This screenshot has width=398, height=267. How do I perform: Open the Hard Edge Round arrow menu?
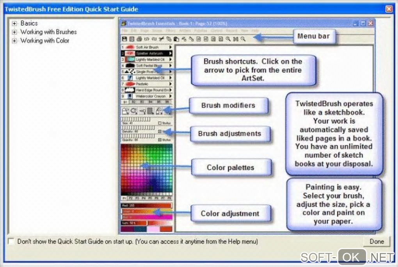170,90
